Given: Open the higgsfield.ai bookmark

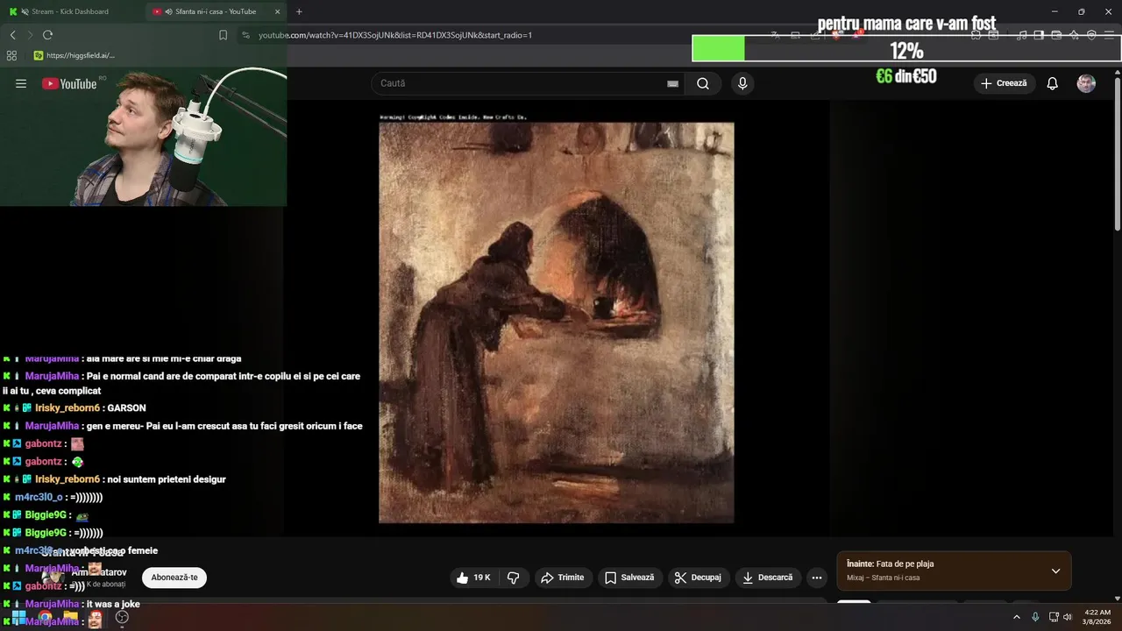Looking at the screenshot, I should (x=75, y=55).
